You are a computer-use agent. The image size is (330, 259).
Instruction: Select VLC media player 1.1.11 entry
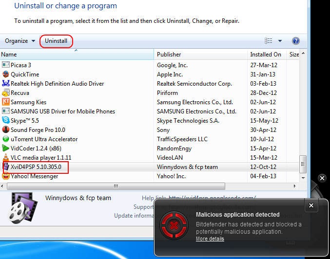pyautogui.click(x=41, y=157)
